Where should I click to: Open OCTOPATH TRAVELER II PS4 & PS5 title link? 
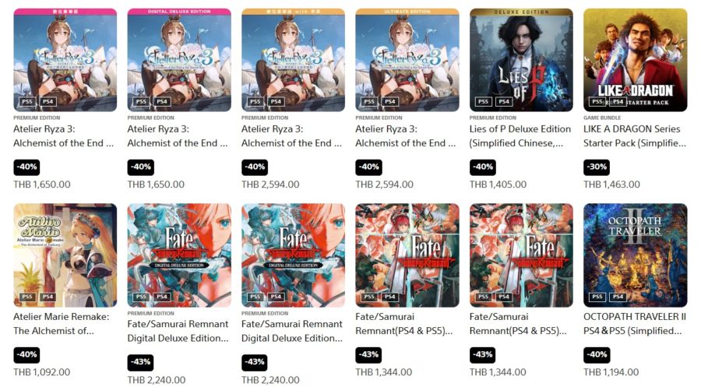click(635, 324)
